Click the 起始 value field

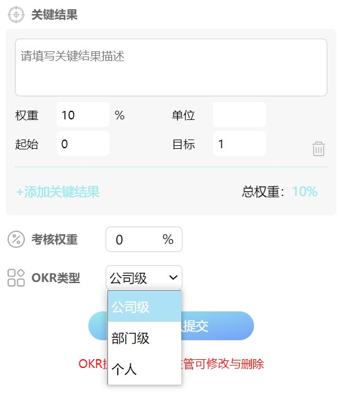[x=83, y=144]
